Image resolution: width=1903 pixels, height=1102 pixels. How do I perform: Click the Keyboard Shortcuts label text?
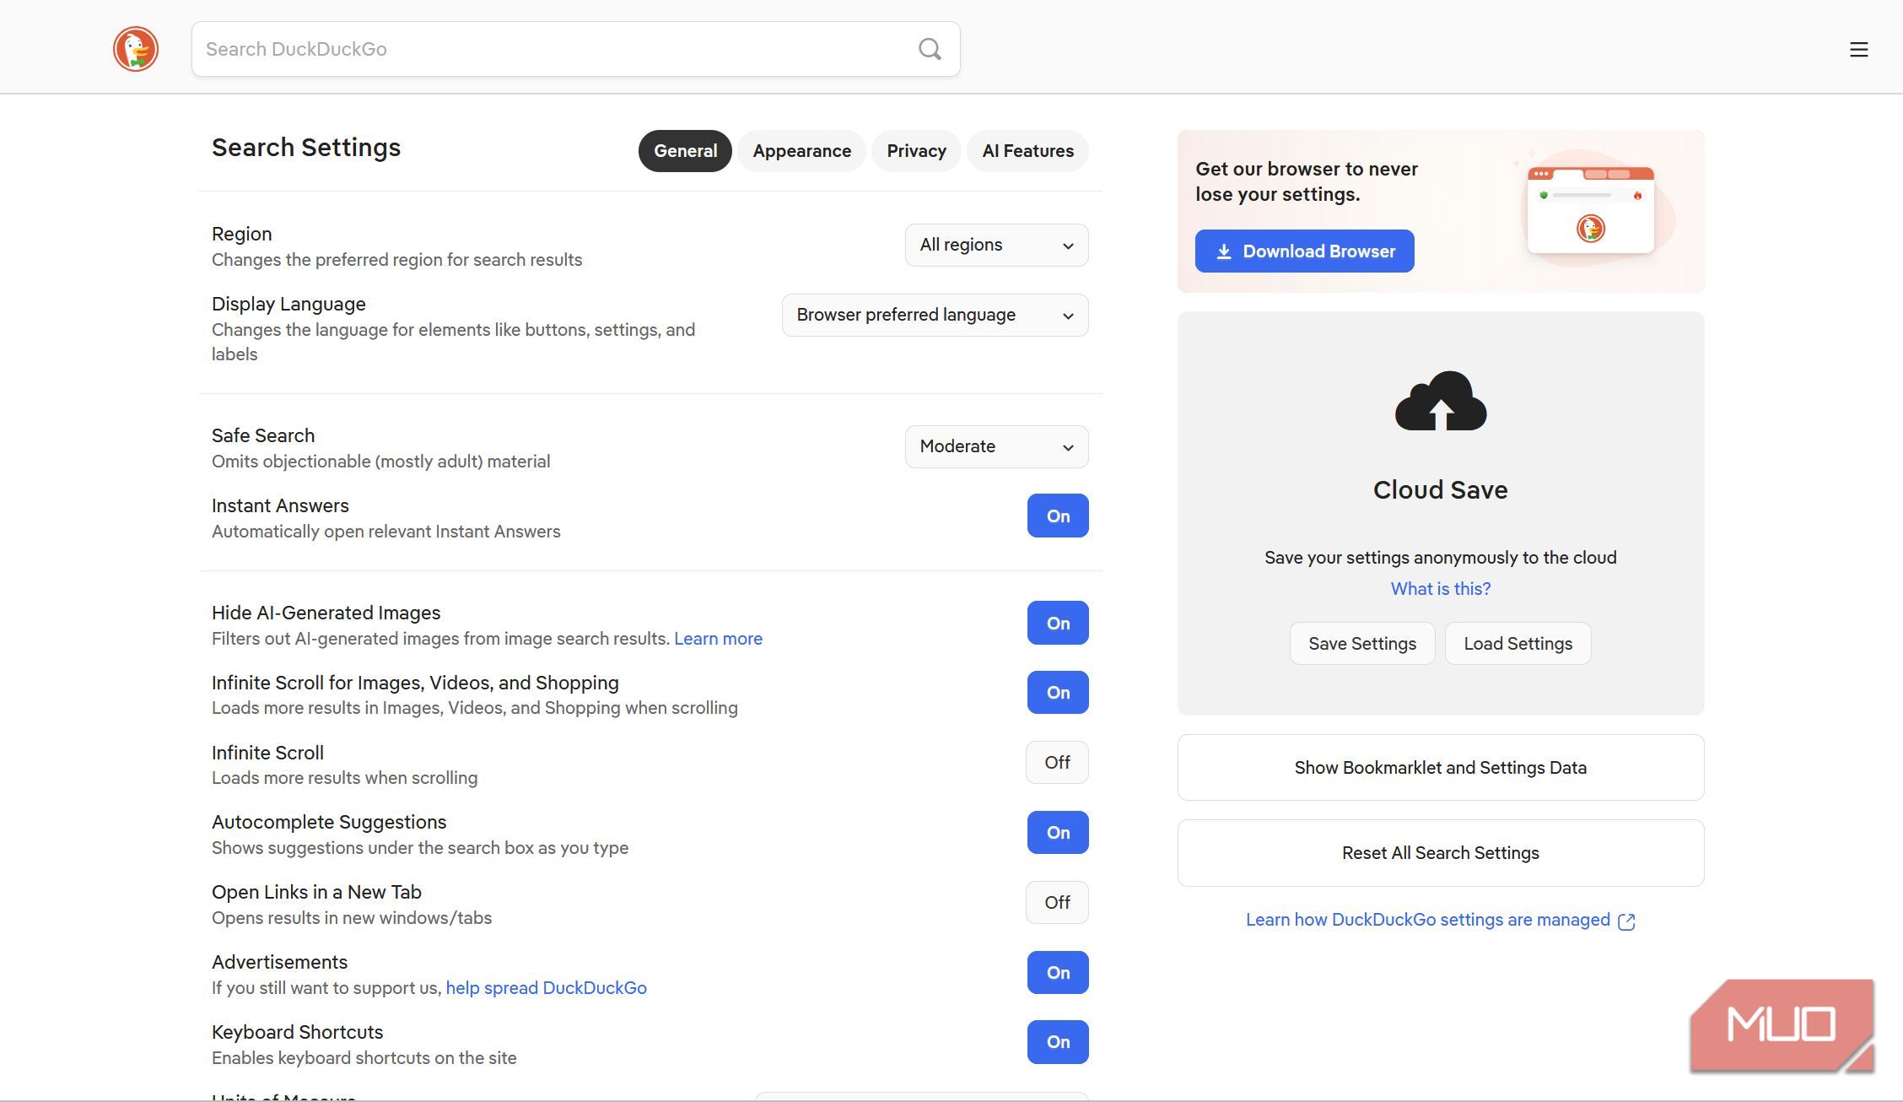click(297, 1032)
